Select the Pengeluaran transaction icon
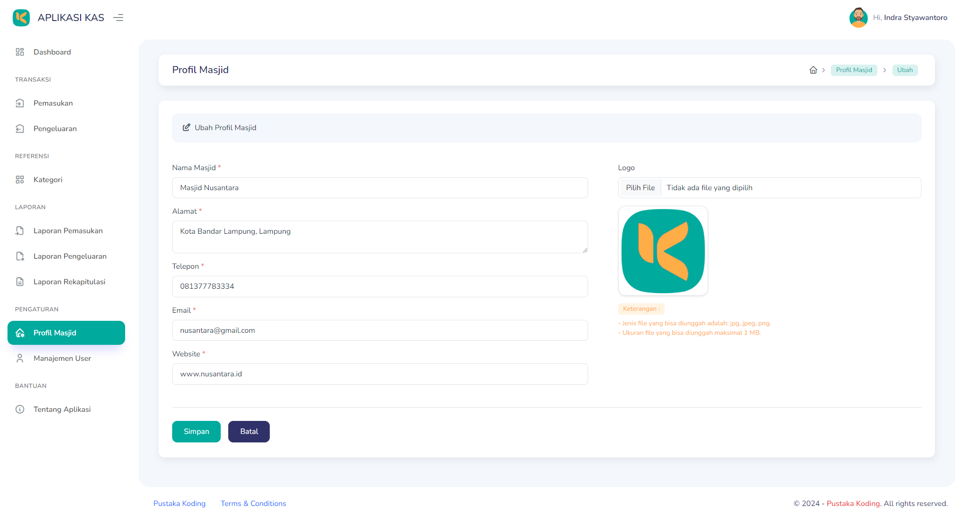Viewport: 961px width, 521px height. tap(20, 129)
